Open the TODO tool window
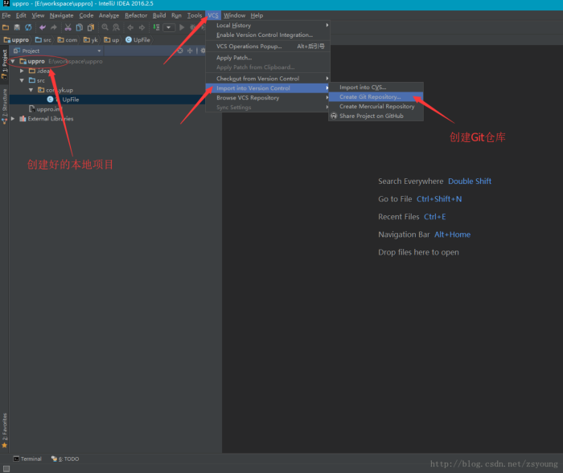 pyautogui.click(x=68, y=459)
